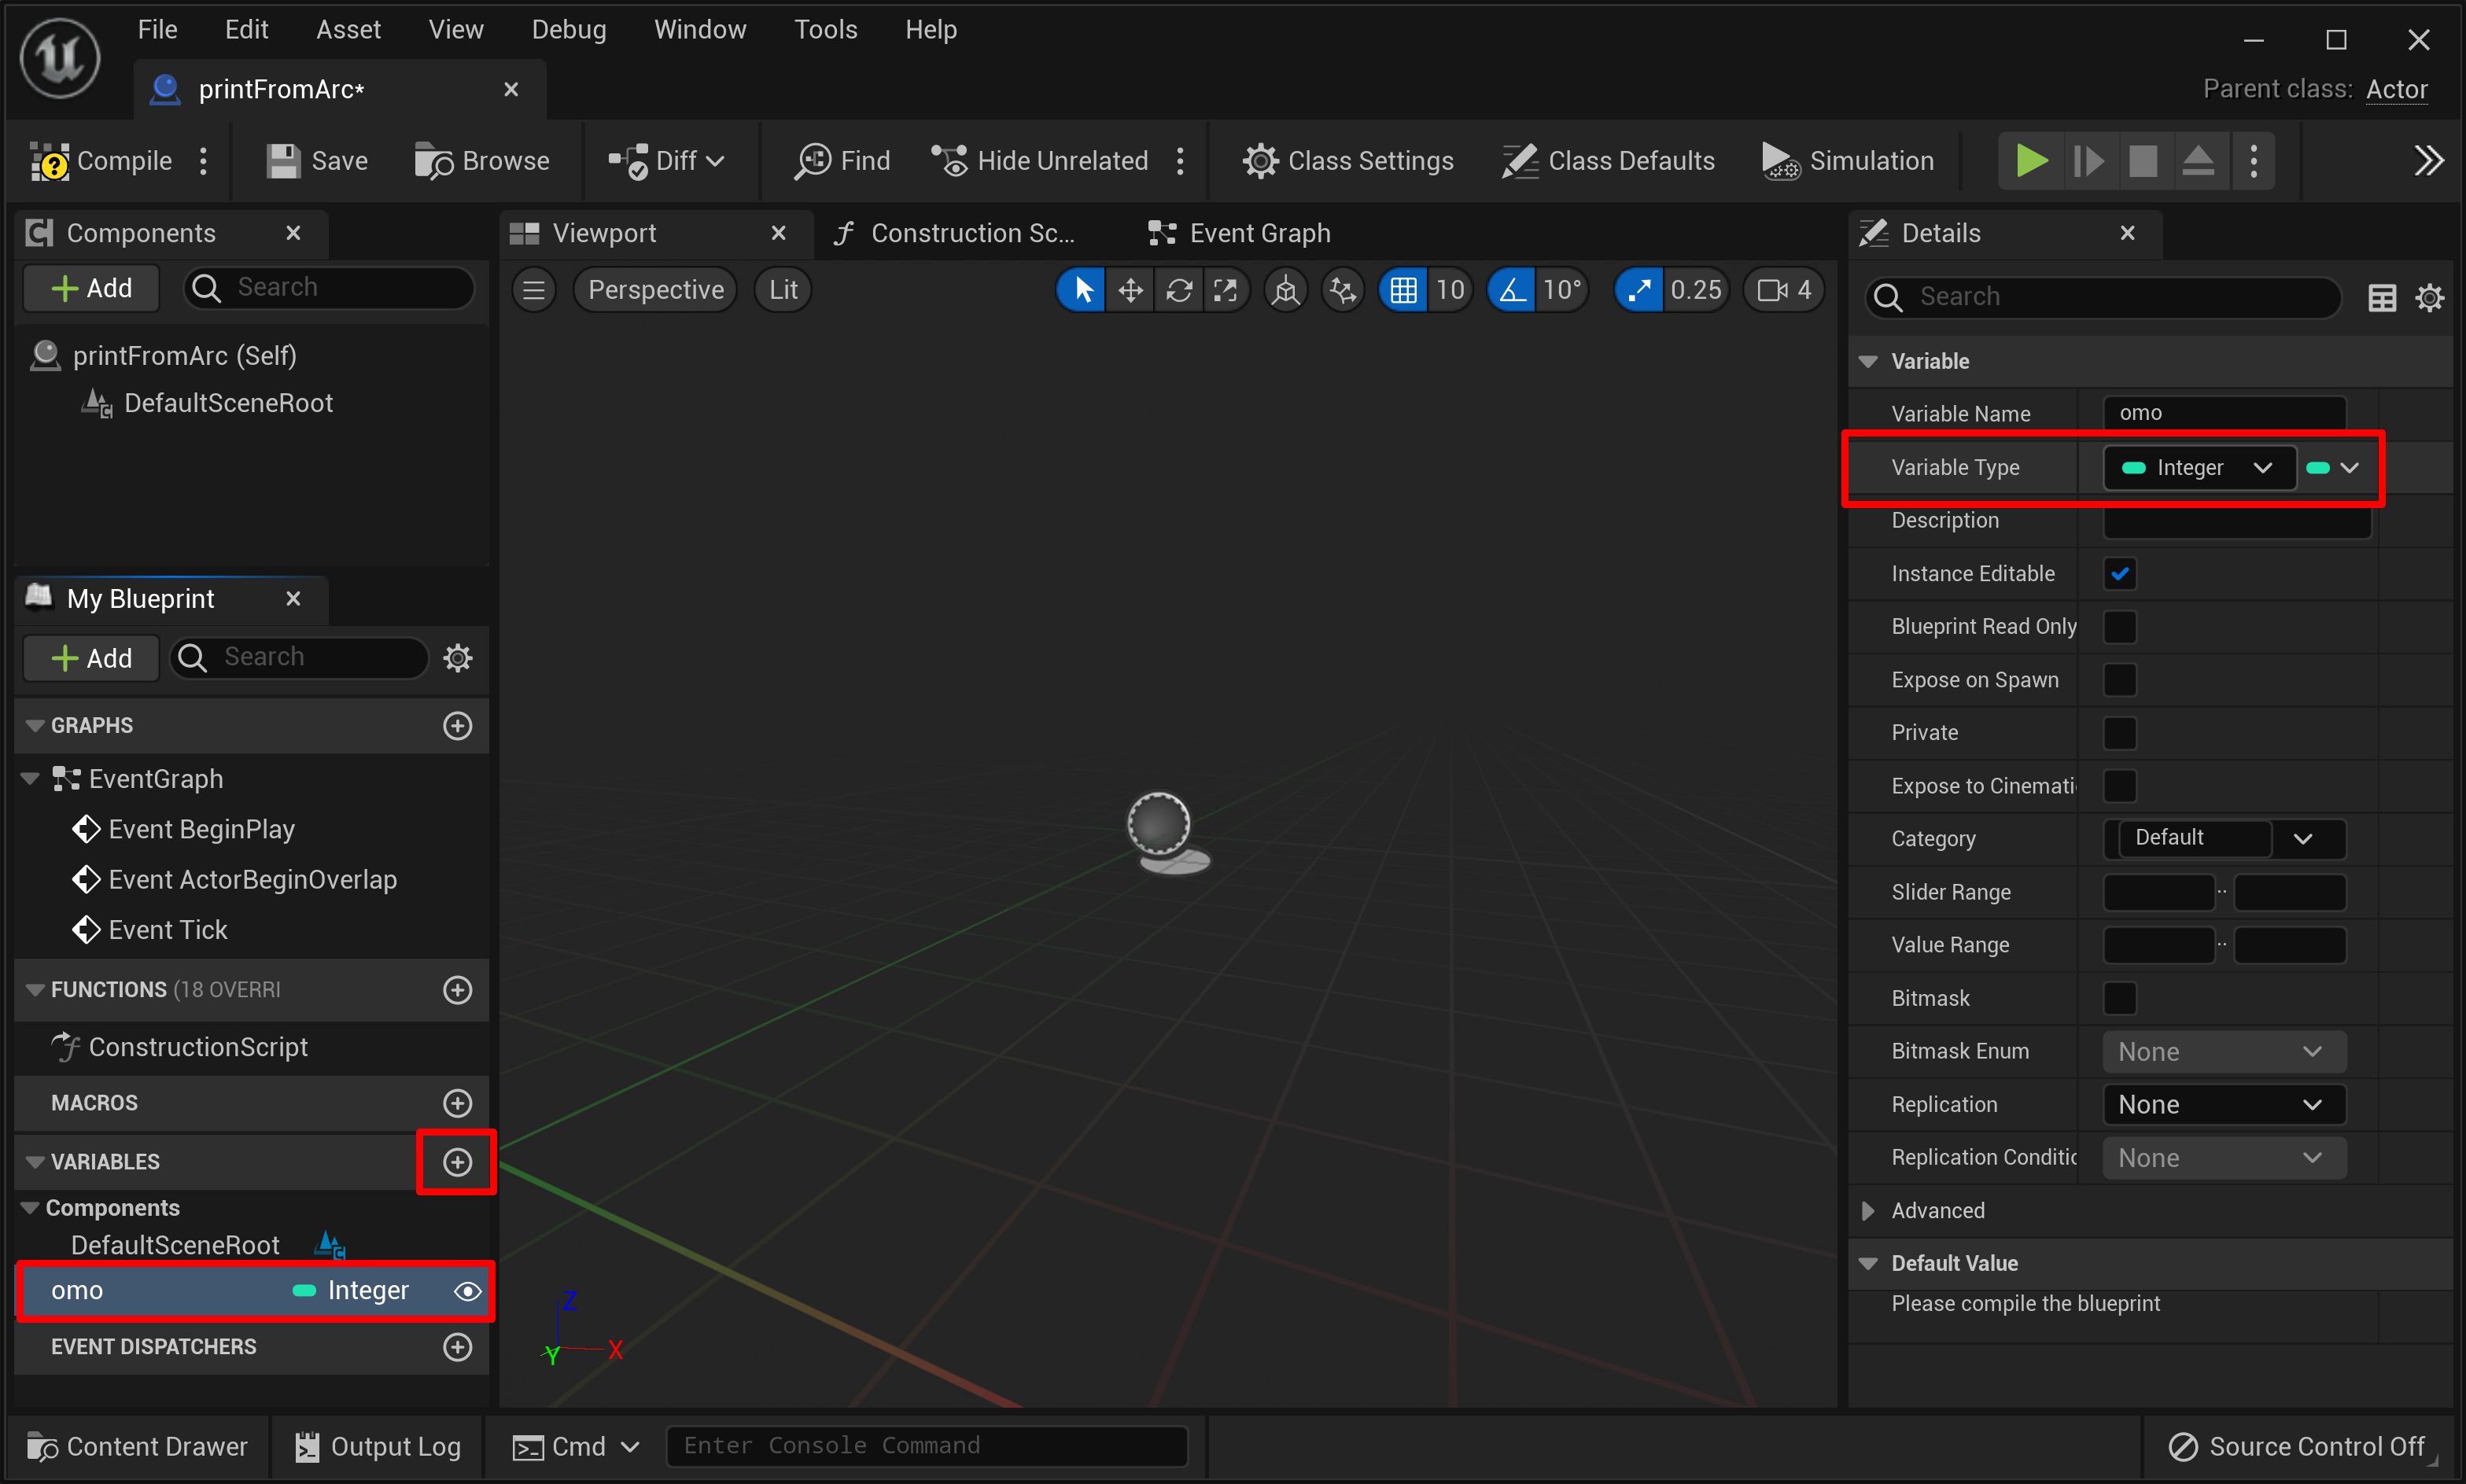Change Replication dropdown from None
The height and width of the screenshot is (1484, 2466).
2221,1103
